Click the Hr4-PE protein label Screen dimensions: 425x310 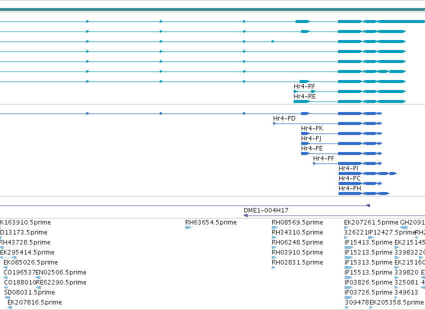[312, 148]
